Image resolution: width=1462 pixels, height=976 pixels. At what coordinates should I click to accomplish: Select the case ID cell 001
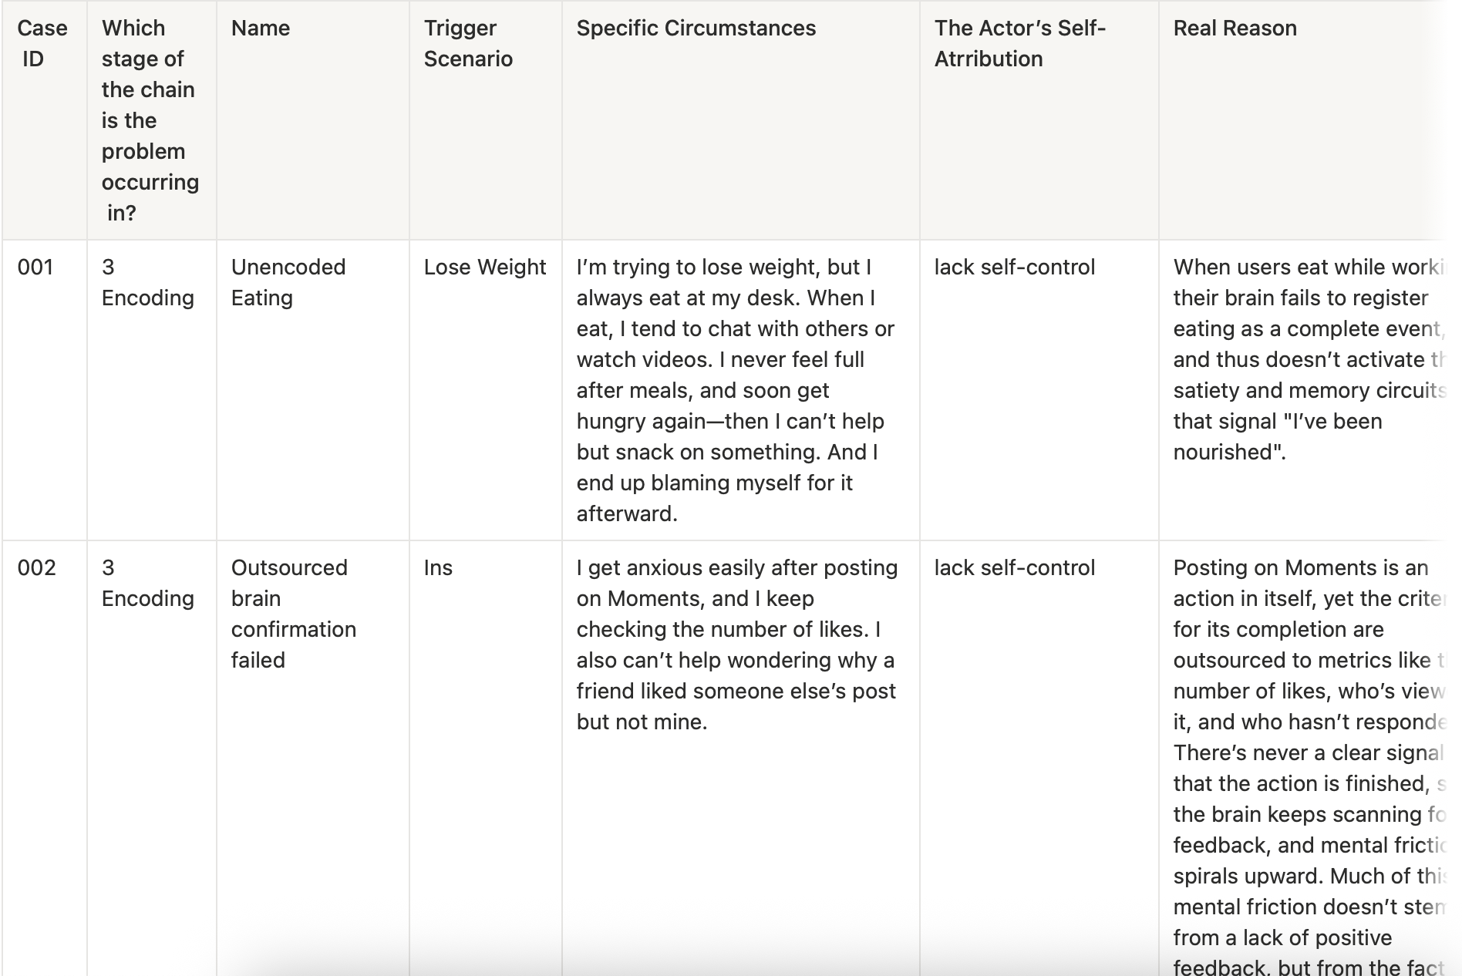coord(35,268)
